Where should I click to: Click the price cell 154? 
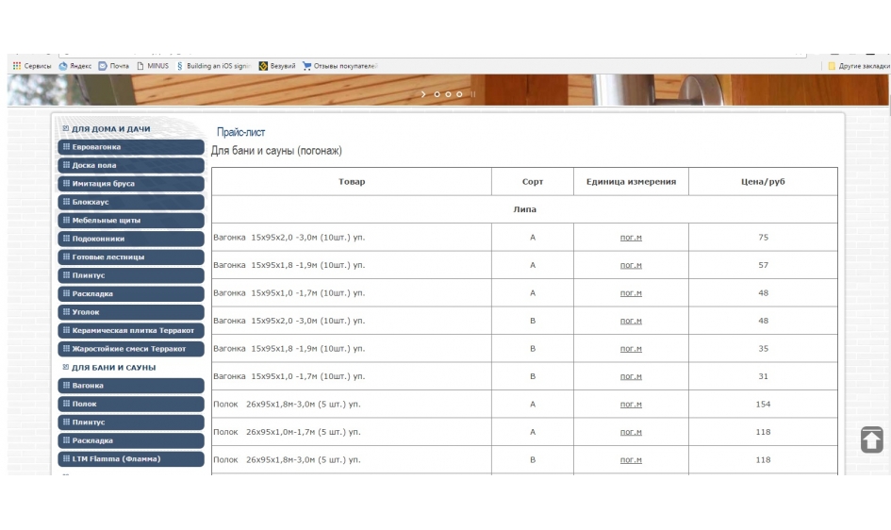tap(763, 405)
